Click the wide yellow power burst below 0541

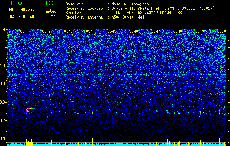coord(29,142)
